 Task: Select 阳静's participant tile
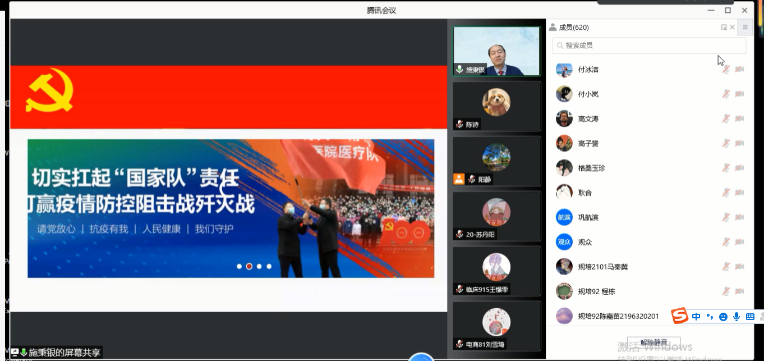pos(496,161)
